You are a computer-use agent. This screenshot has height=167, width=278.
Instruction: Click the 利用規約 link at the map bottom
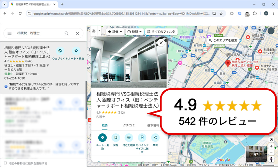click(191, 165)
